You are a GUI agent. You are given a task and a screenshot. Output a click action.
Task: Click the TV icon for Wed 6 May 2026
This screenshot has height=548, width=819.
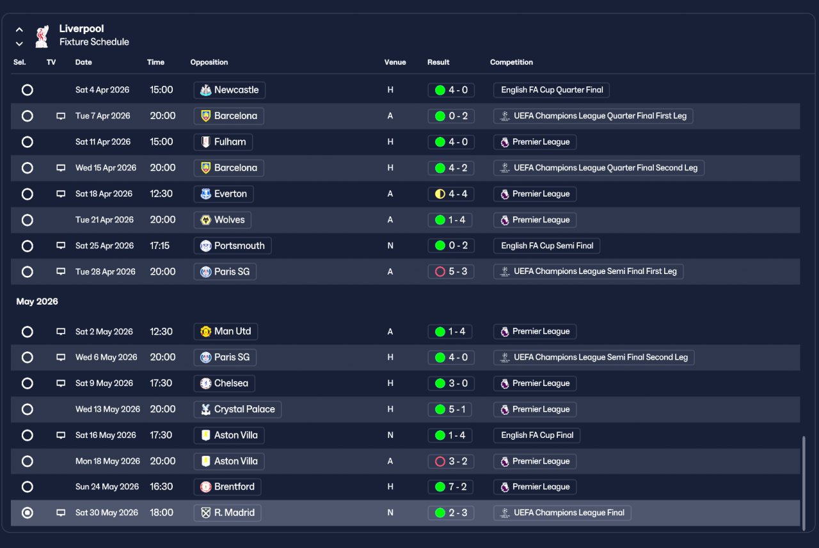pyautogui.click(x=61, y=357)
